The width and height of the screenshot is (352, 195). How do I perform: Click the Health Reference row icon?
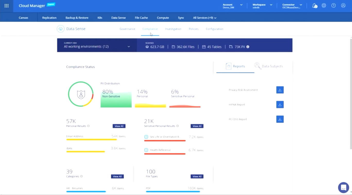tap(146, 150)
